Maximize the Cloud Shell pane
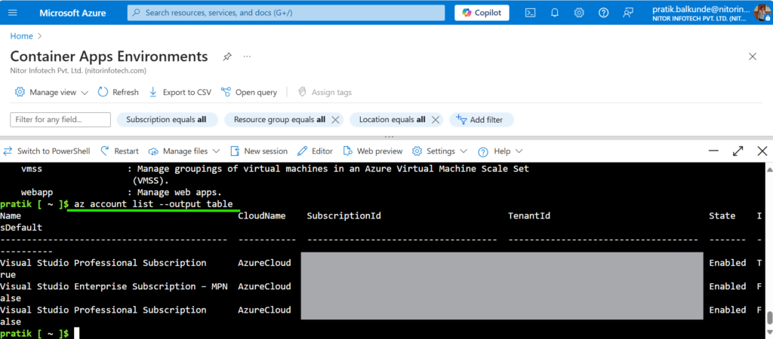The height and width of the screenshot is (339, 773). [x=738, y=151]
